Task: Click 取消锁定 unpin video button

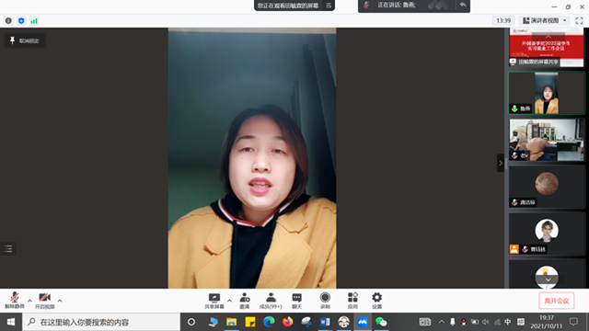Action: 25,40
